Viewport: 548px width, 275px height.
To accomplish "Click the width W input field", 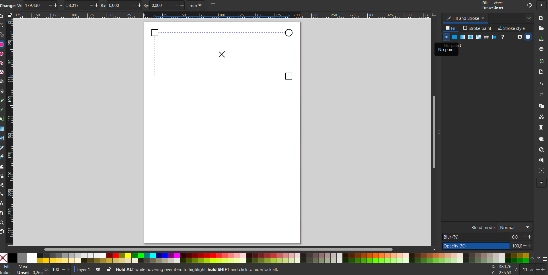I will pyautogui.click(x=35, y=5).
